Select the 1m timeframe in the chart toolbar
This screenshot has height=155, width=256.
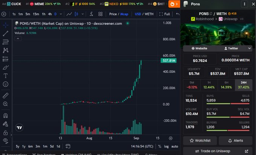click(20, 14)
